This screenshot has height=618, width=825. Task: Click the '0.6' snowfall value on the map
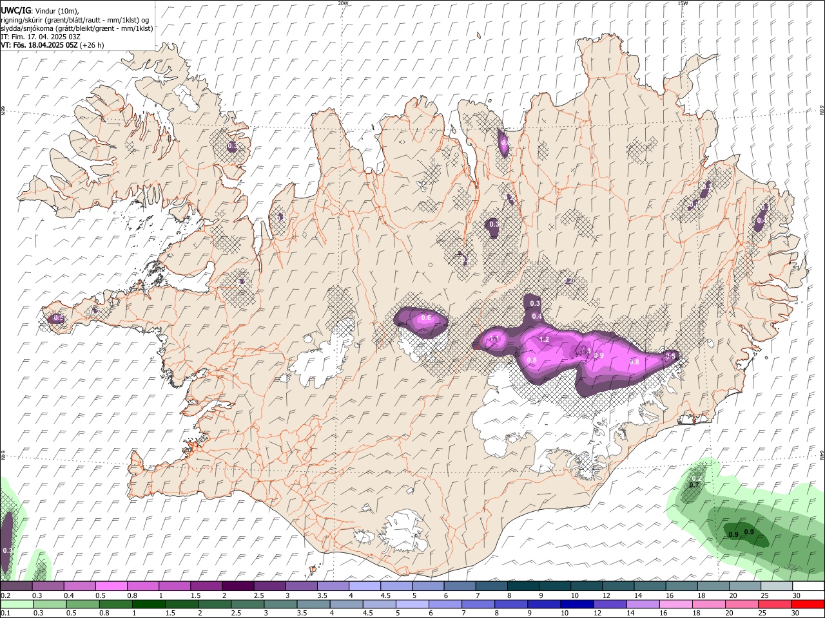point(425,317)
